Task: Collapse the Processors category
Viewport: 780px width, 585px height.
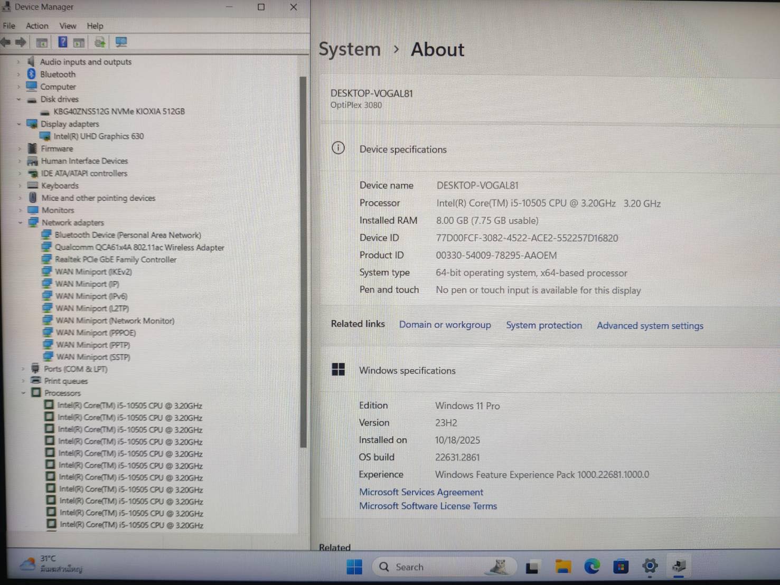Action: (x=23, y=393)
